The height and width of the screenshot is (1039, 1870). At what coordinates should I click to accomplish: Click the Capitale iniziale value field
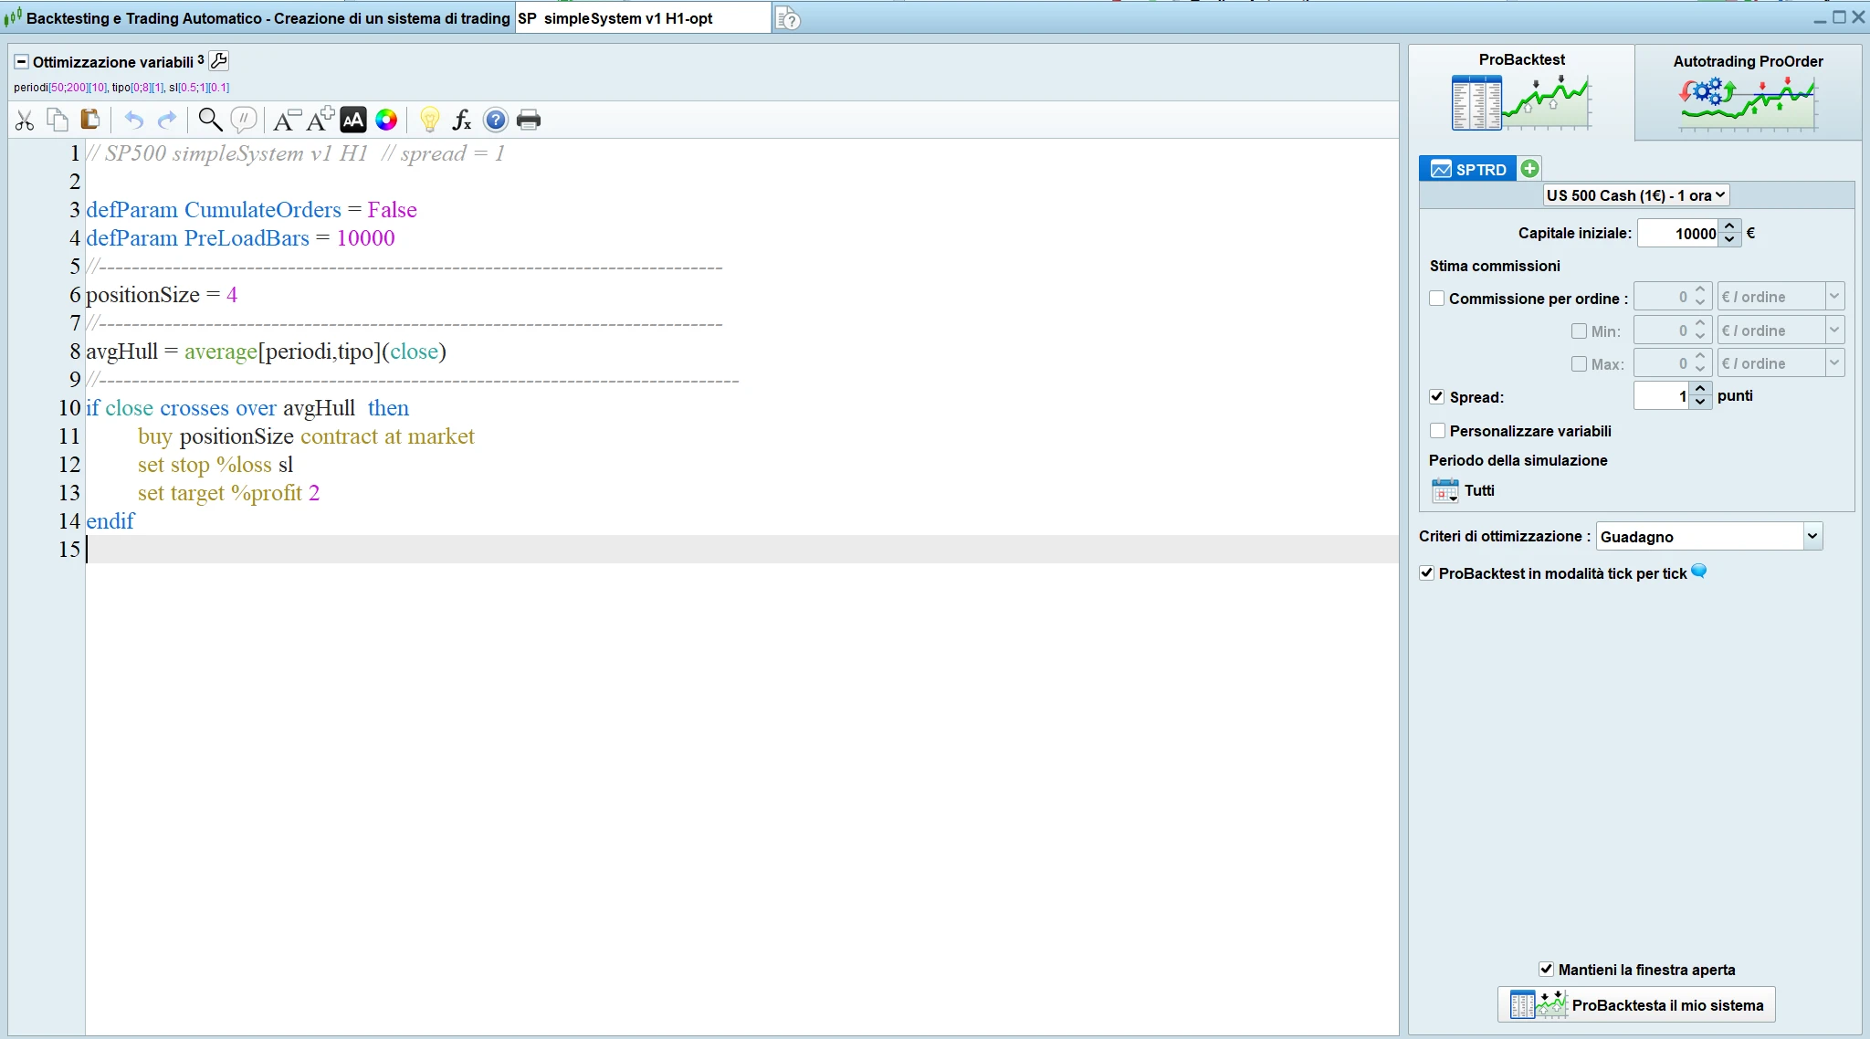coord(1678,233)
